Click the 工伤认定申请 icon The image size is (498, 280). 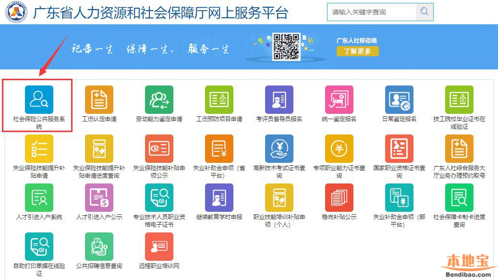click(99, 100)
